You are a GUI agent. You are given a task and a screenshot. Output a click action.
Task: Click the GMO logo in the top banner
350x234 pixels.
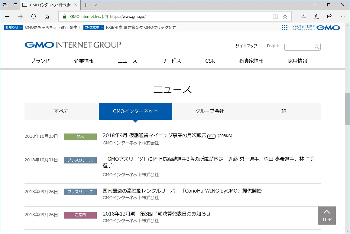[x=329, y=28]
